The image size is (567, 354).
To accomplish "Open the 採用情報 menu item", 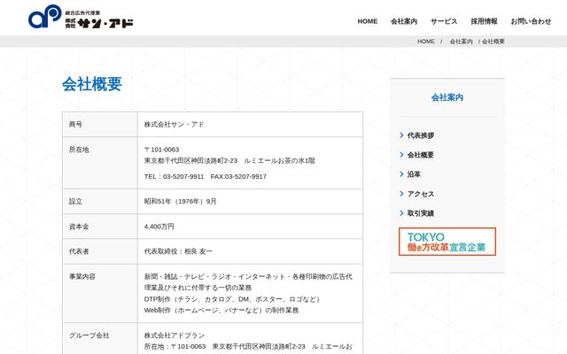I will tap(484, 21).
